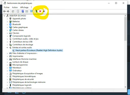Collapse the Entrées et sorties audio node

point(7,47)
